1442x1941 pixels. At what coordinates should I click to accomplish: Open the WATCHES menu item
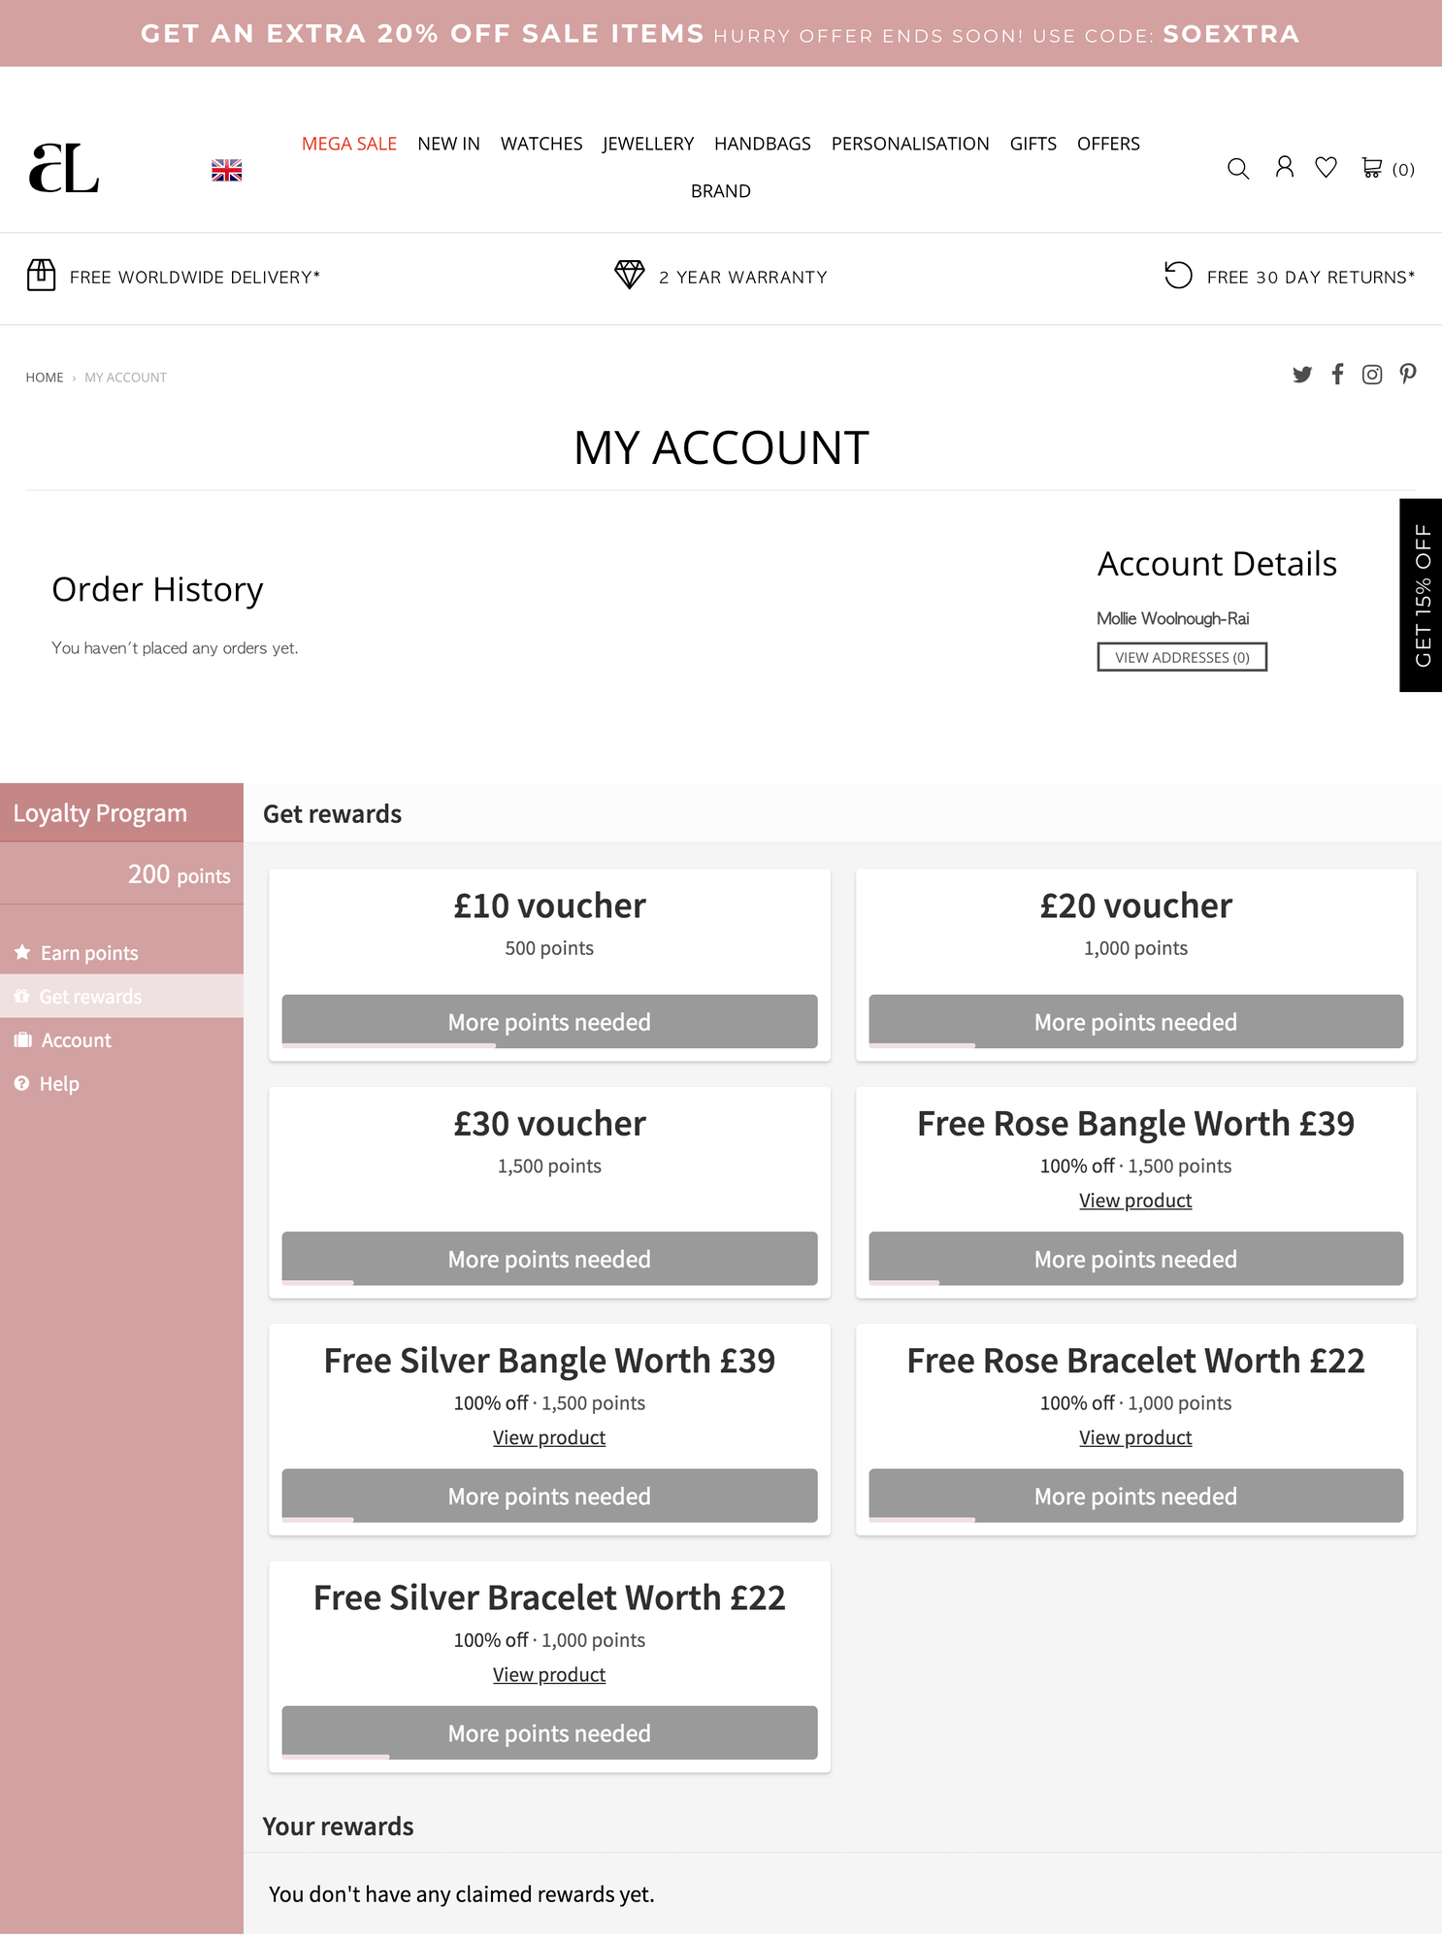[541, 143]
